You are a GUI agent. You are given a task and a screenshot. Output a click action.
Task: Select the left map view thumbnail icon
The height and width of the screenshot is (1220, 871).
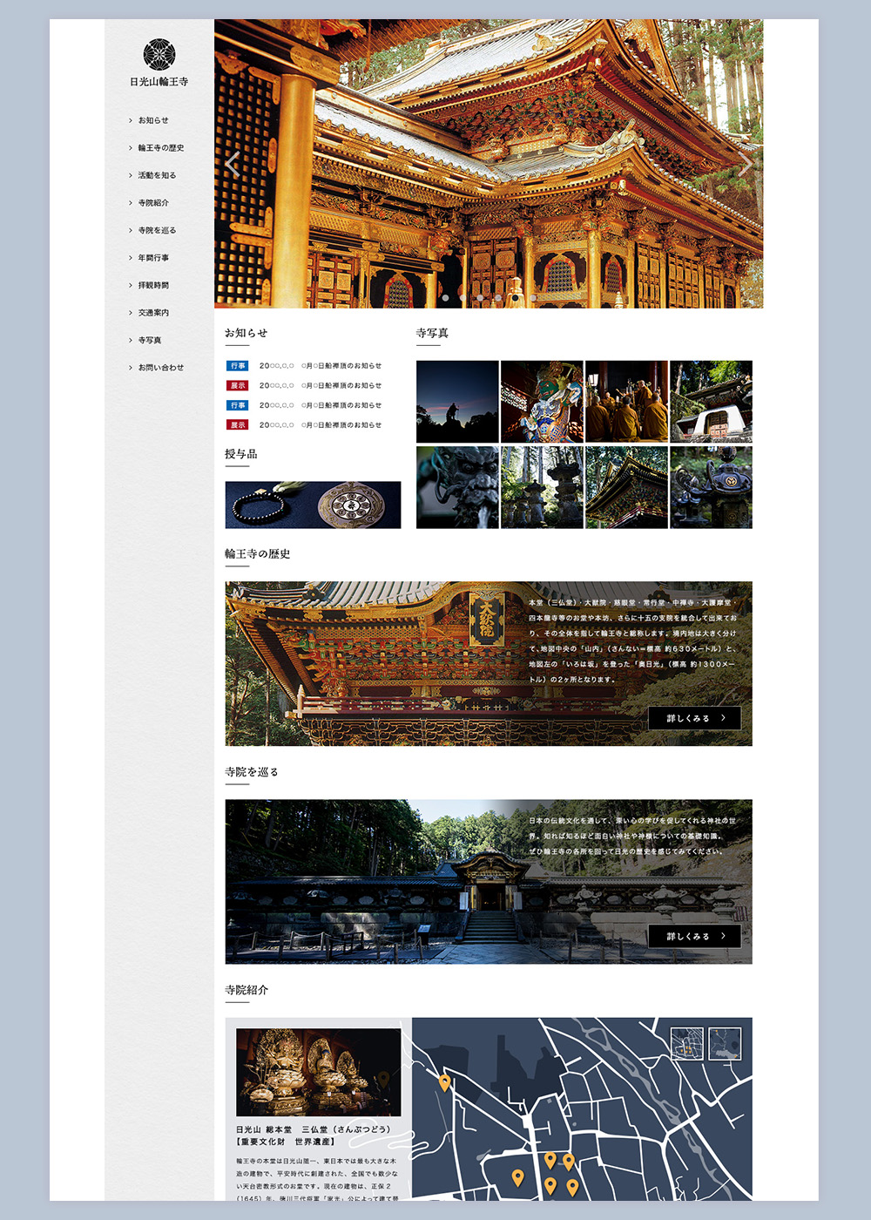click(x=686, y=1043)
